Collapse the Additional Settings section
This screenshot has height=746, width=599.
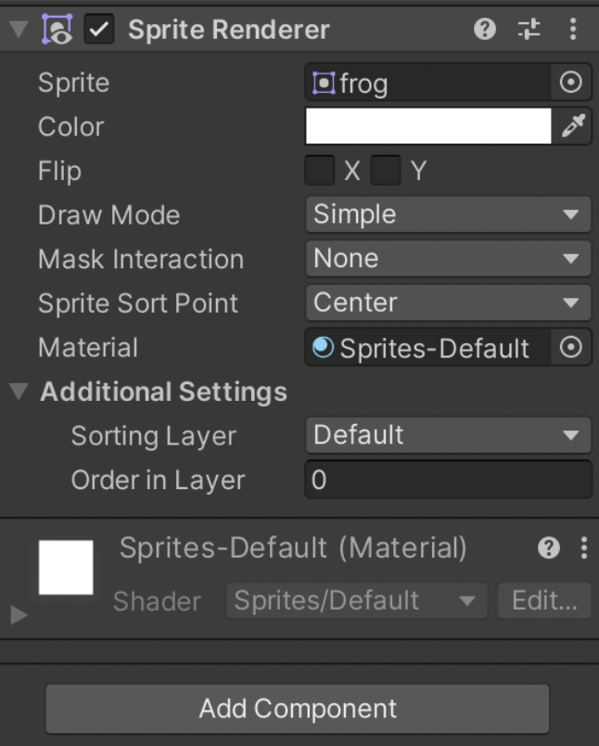click(19, 392)
